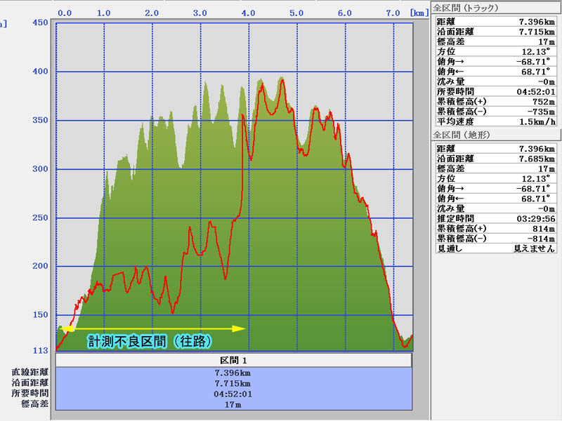
Task: Click the 累積標高(-) -735m row
Action: click(x=495, y=111)
